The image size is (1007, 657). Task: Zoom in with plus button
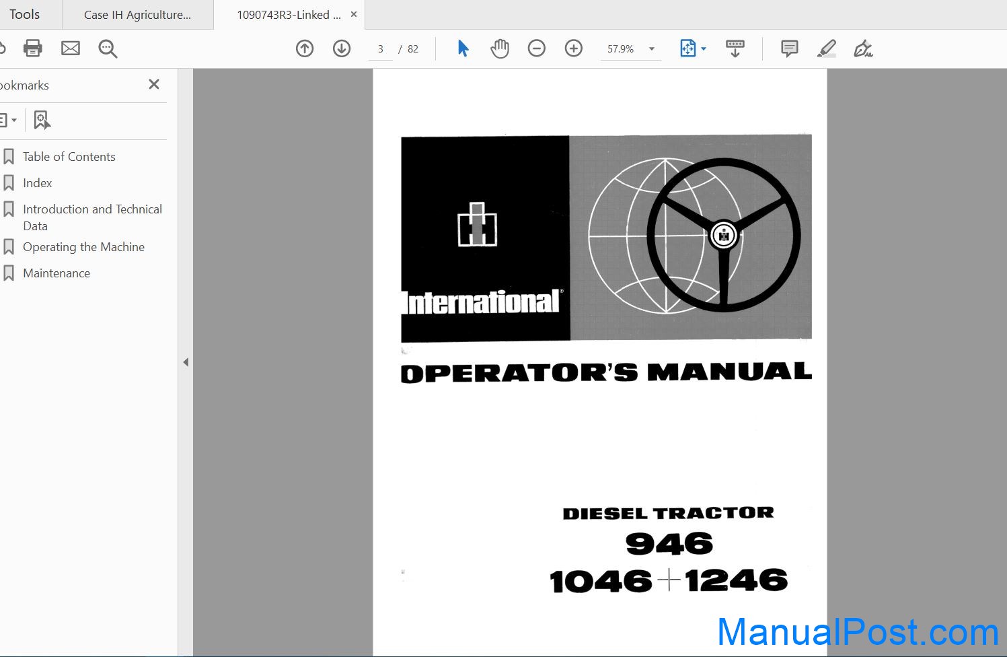tap(574, 48)
